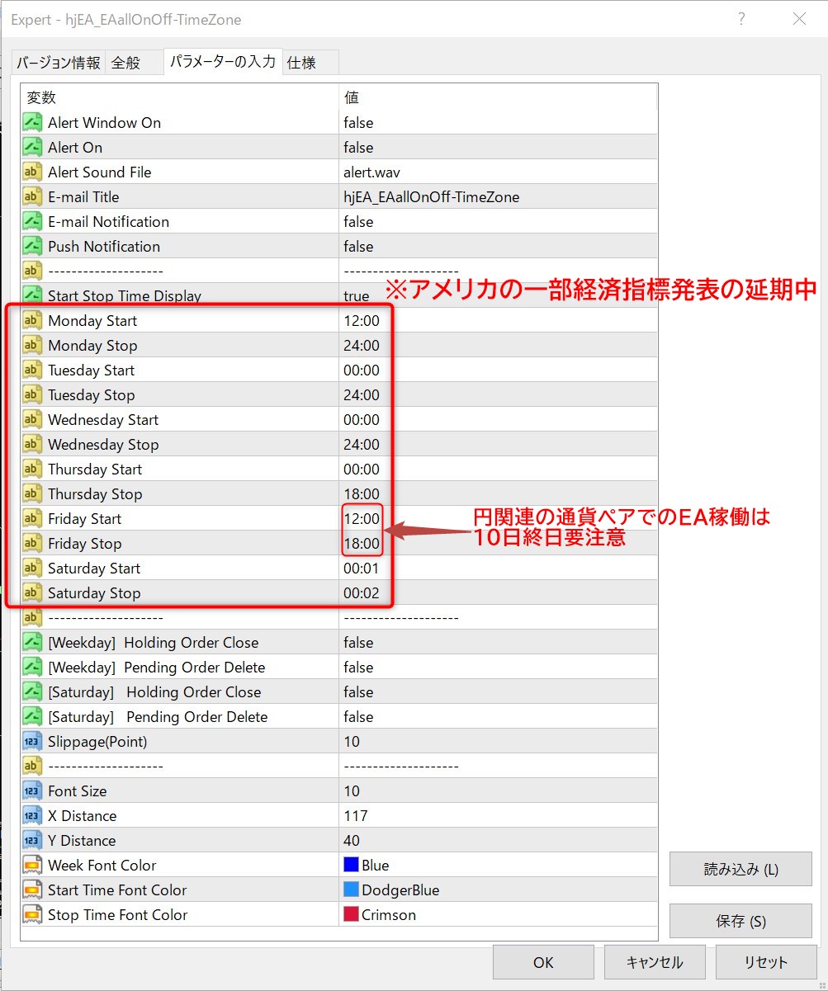Viewport: 828px width, 991px height.
Task: Toggle the E-mail Notification false value
Action: 358,222
